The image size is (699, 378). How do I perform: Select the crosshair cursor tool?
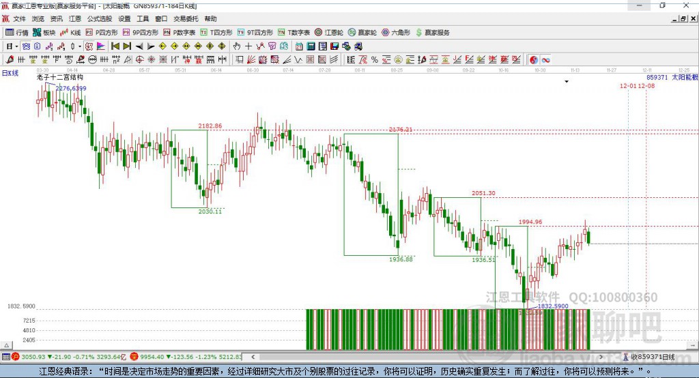248,46
